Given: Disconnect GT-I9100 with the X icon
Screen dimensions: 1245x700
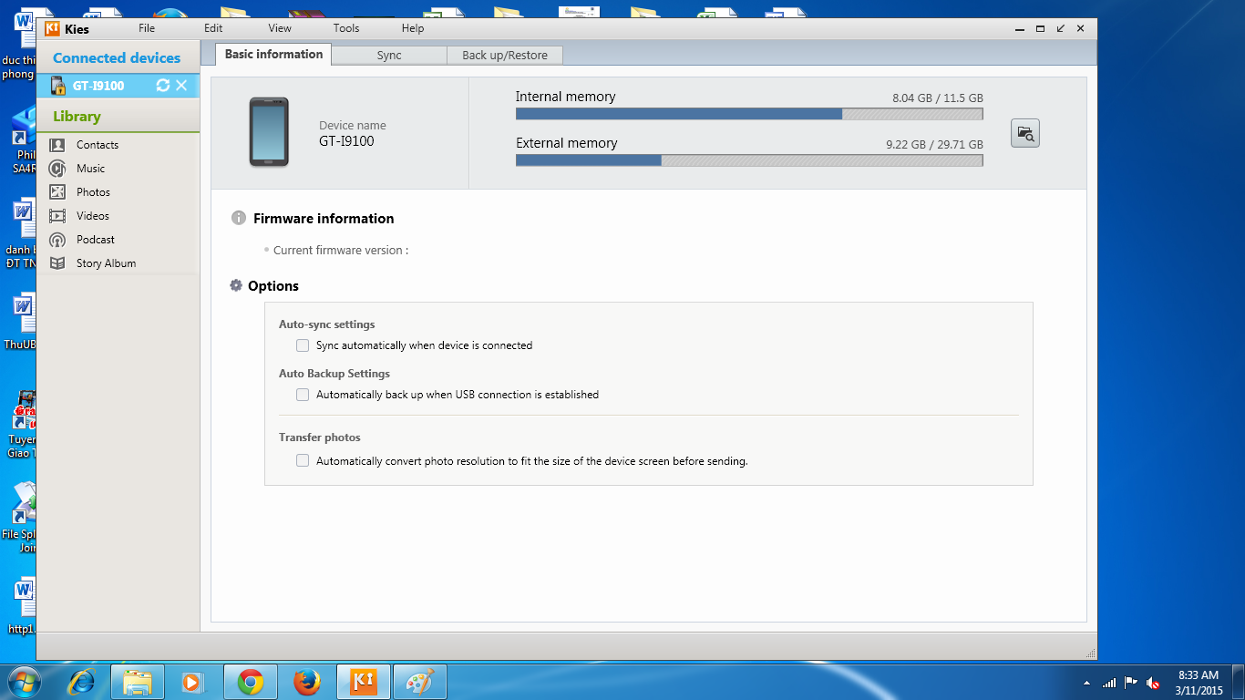Looking at the screenshot, I should 181,85.
